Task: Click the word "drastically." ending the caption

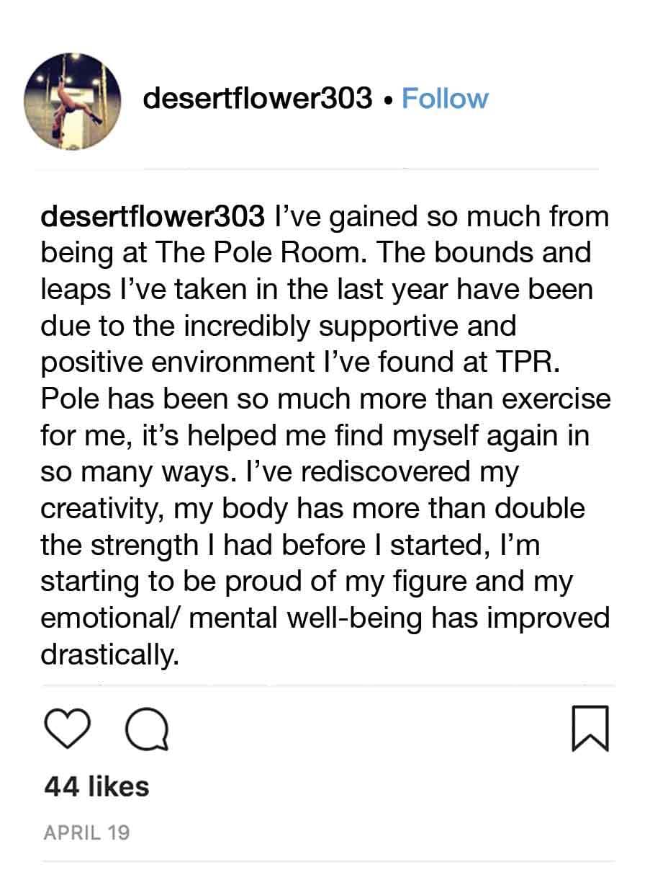Action: (109, 655)
